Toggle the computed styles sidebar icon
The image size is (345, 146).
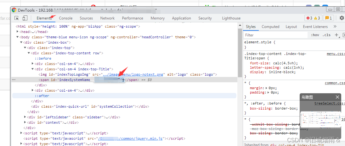[343, 35]
